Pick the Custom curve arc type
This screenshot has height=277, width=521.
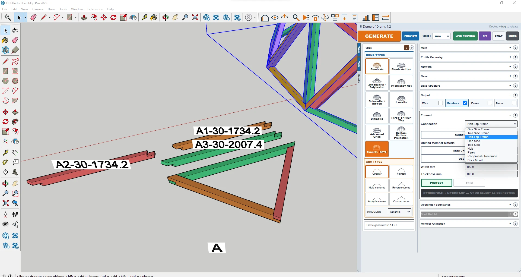401,199
